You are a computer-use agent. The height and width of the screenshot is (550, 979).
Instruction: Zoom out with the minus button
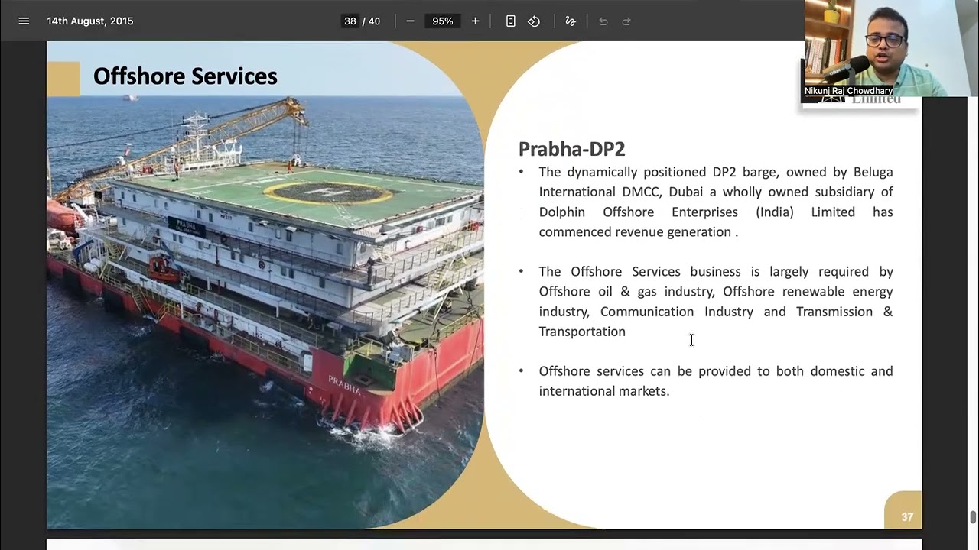(x=410, y=21)
